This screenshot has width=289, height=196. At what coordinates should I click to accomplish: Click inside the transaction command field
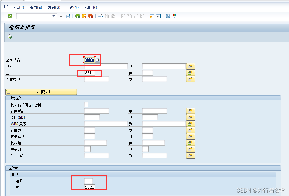pyautogui.click(x=34, y=16)
